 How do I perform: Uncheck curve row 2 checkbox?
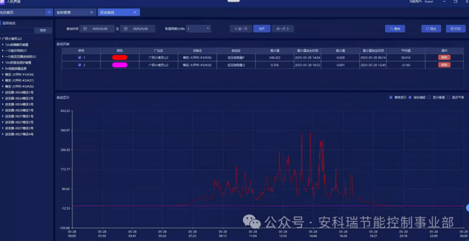click(79, 65)
